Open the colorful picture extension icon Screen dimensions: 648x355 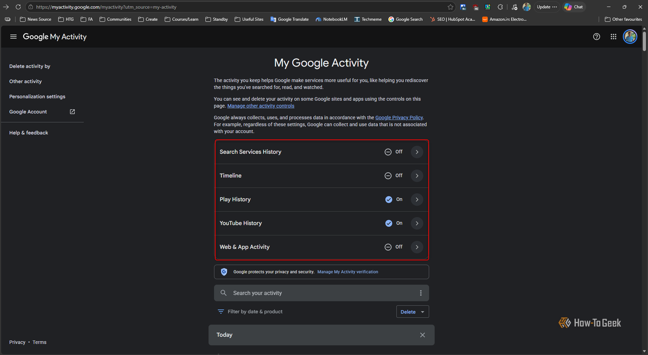pos(488,7)
